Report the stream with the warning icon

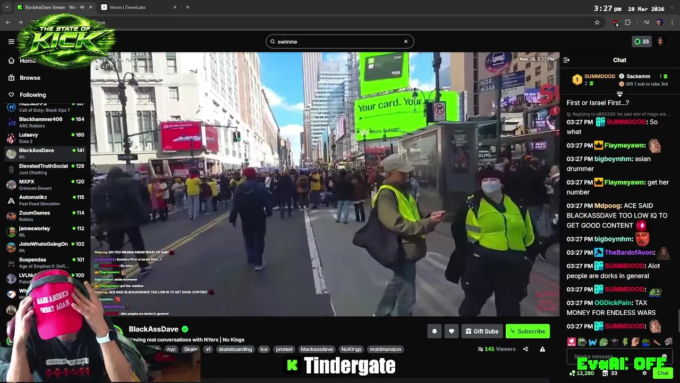pyautogui.click(x=542, y=349)
